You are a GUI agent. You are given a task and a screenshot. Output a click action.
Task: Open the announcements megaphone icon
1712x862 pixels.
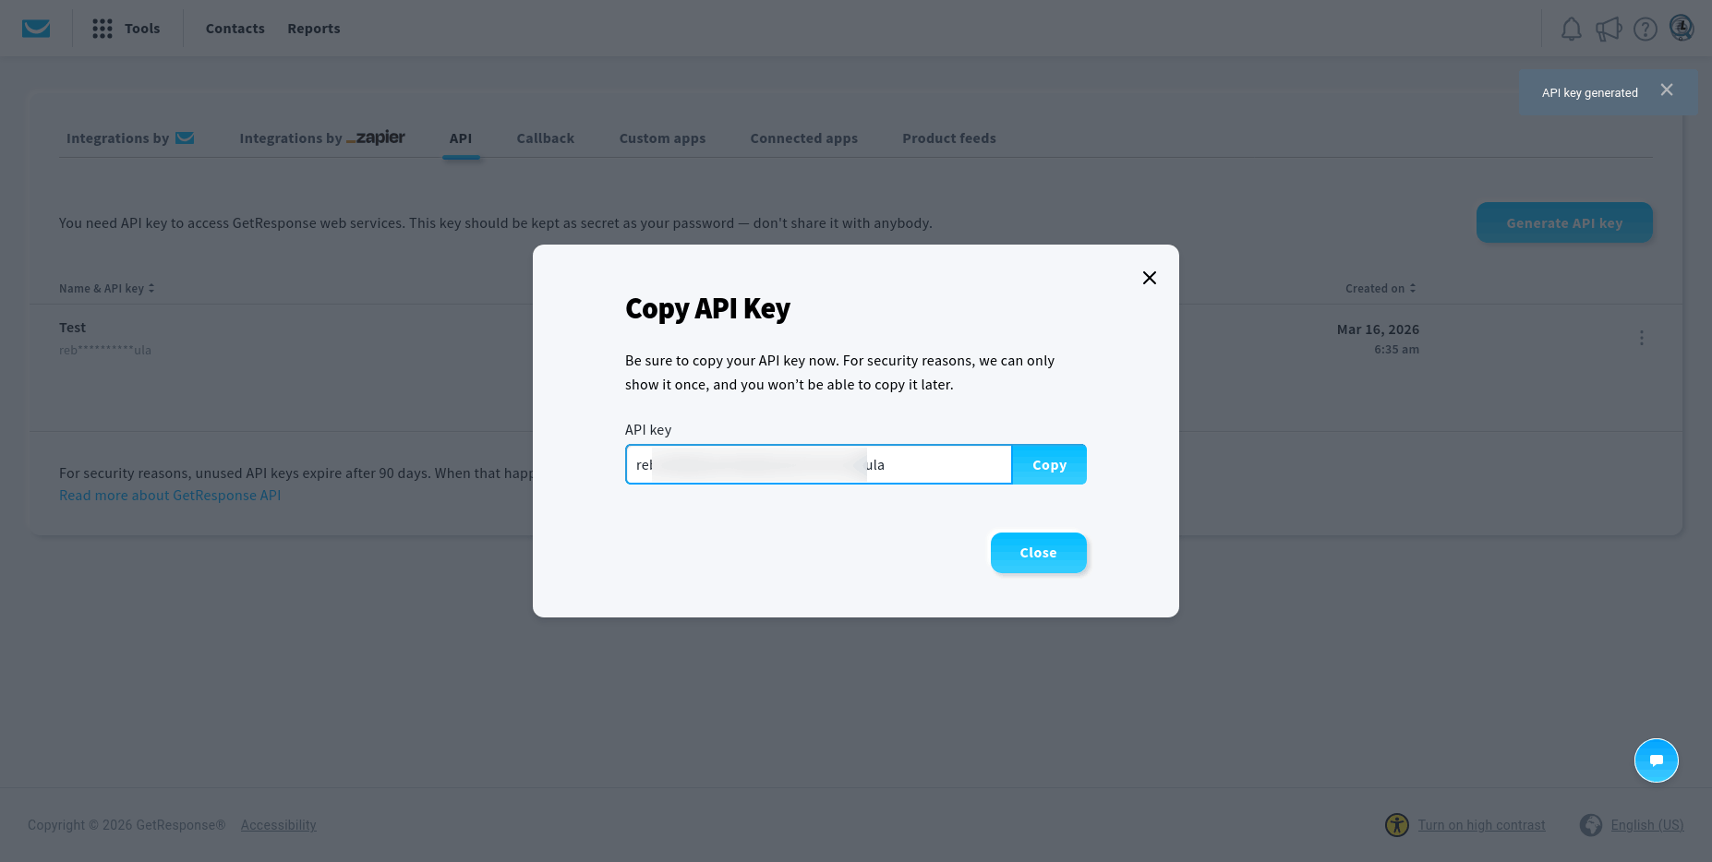pos(1608,30)
